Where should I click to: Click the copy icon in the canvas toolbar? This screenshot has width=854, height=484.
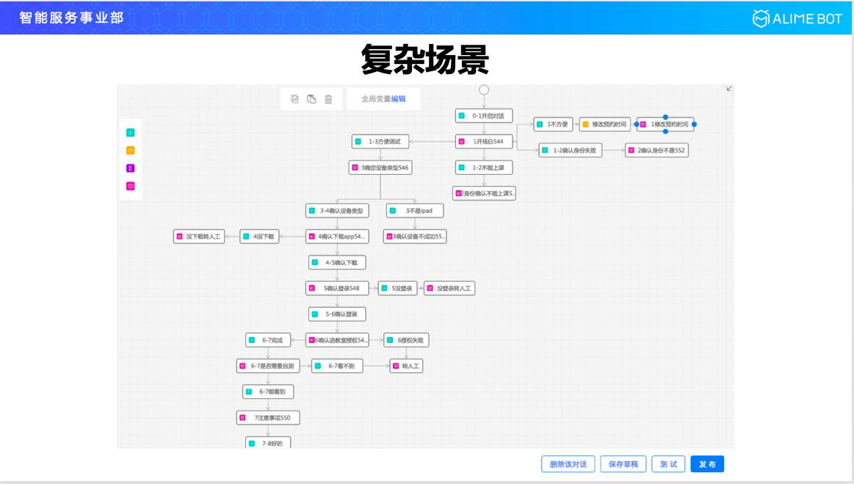pos(294,98)
